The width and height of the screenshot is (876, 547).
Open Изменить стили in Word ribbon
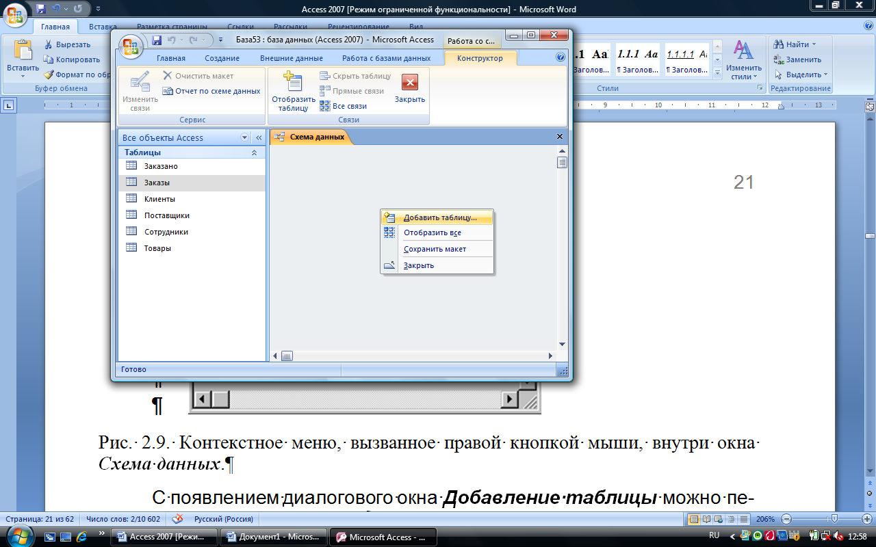point(743,60)
